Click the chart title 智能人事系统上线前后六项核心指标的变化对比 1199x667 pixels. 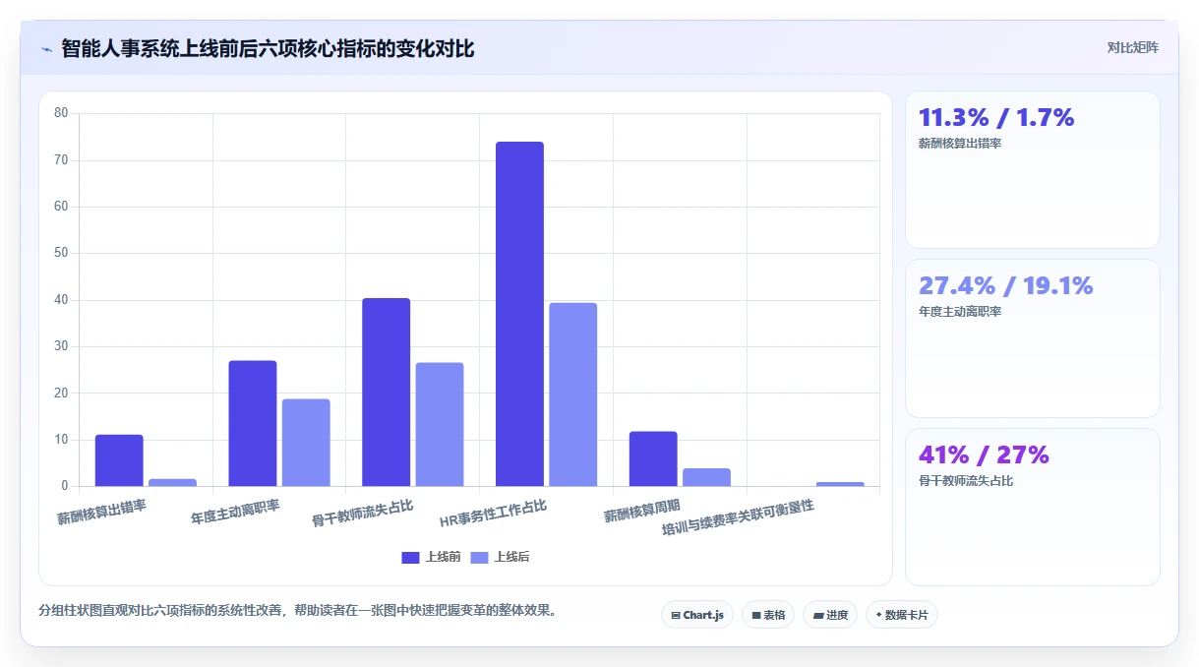[x=268, y=48]
